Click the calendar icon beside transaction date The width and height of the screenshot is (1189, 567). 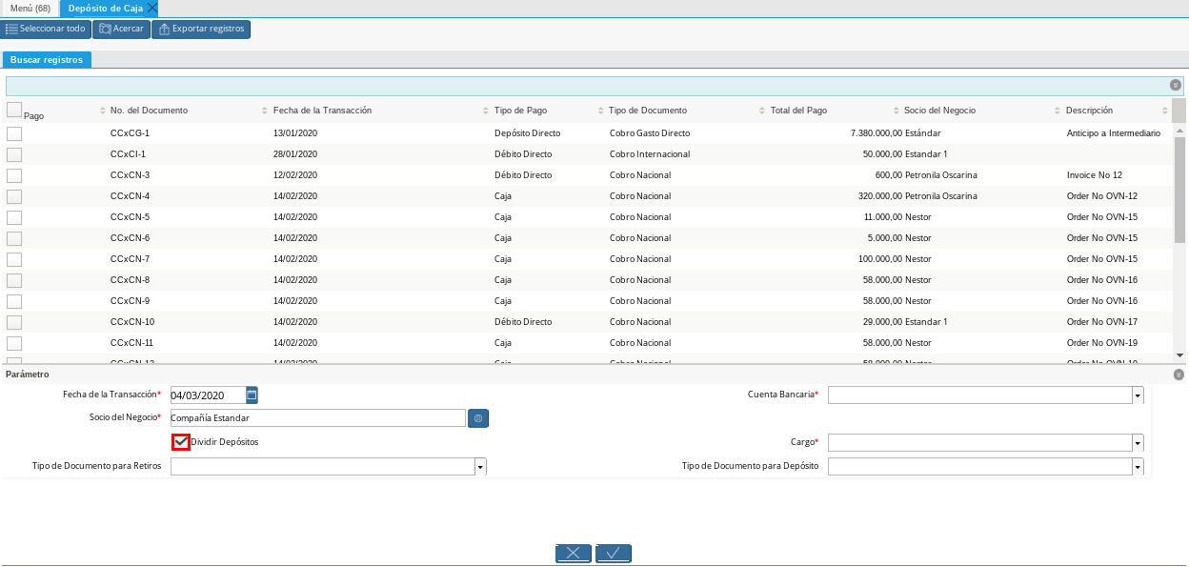click(252, 395)
